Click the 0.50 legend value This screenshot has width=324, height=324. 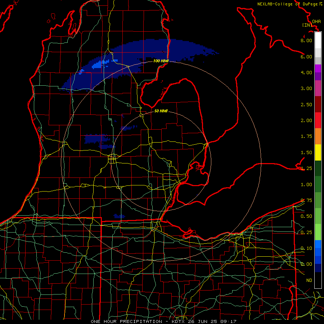tap(306, 216)
